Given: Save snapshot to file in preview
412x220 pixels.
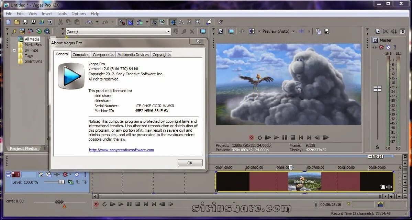Looking at the screenshot, I should point(326,31).
